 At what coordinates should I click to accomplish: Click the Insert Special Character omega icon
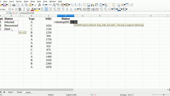pyautogui.click(x=101, y=5)
